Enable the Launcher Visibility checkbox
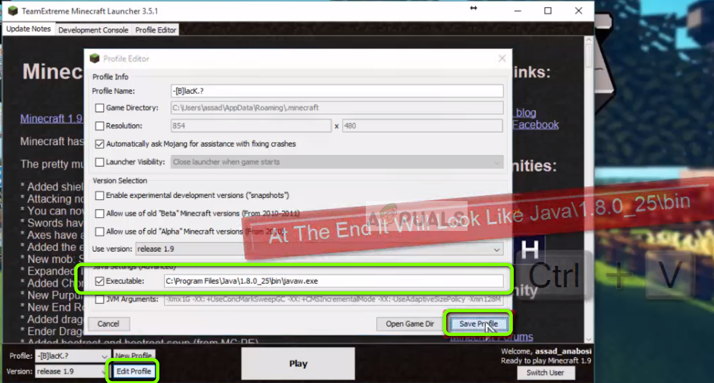Viewport: 714px width, 383px height. coord(99,162)
